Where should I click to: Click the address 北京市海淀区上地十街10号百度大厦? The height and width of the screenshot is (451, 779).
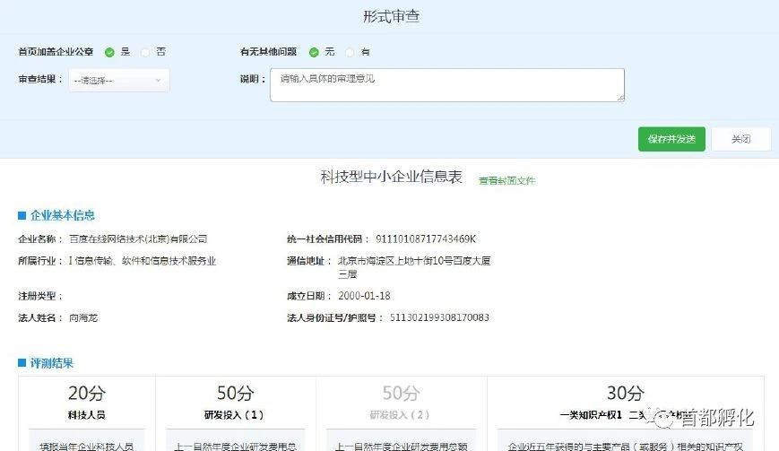414,261
